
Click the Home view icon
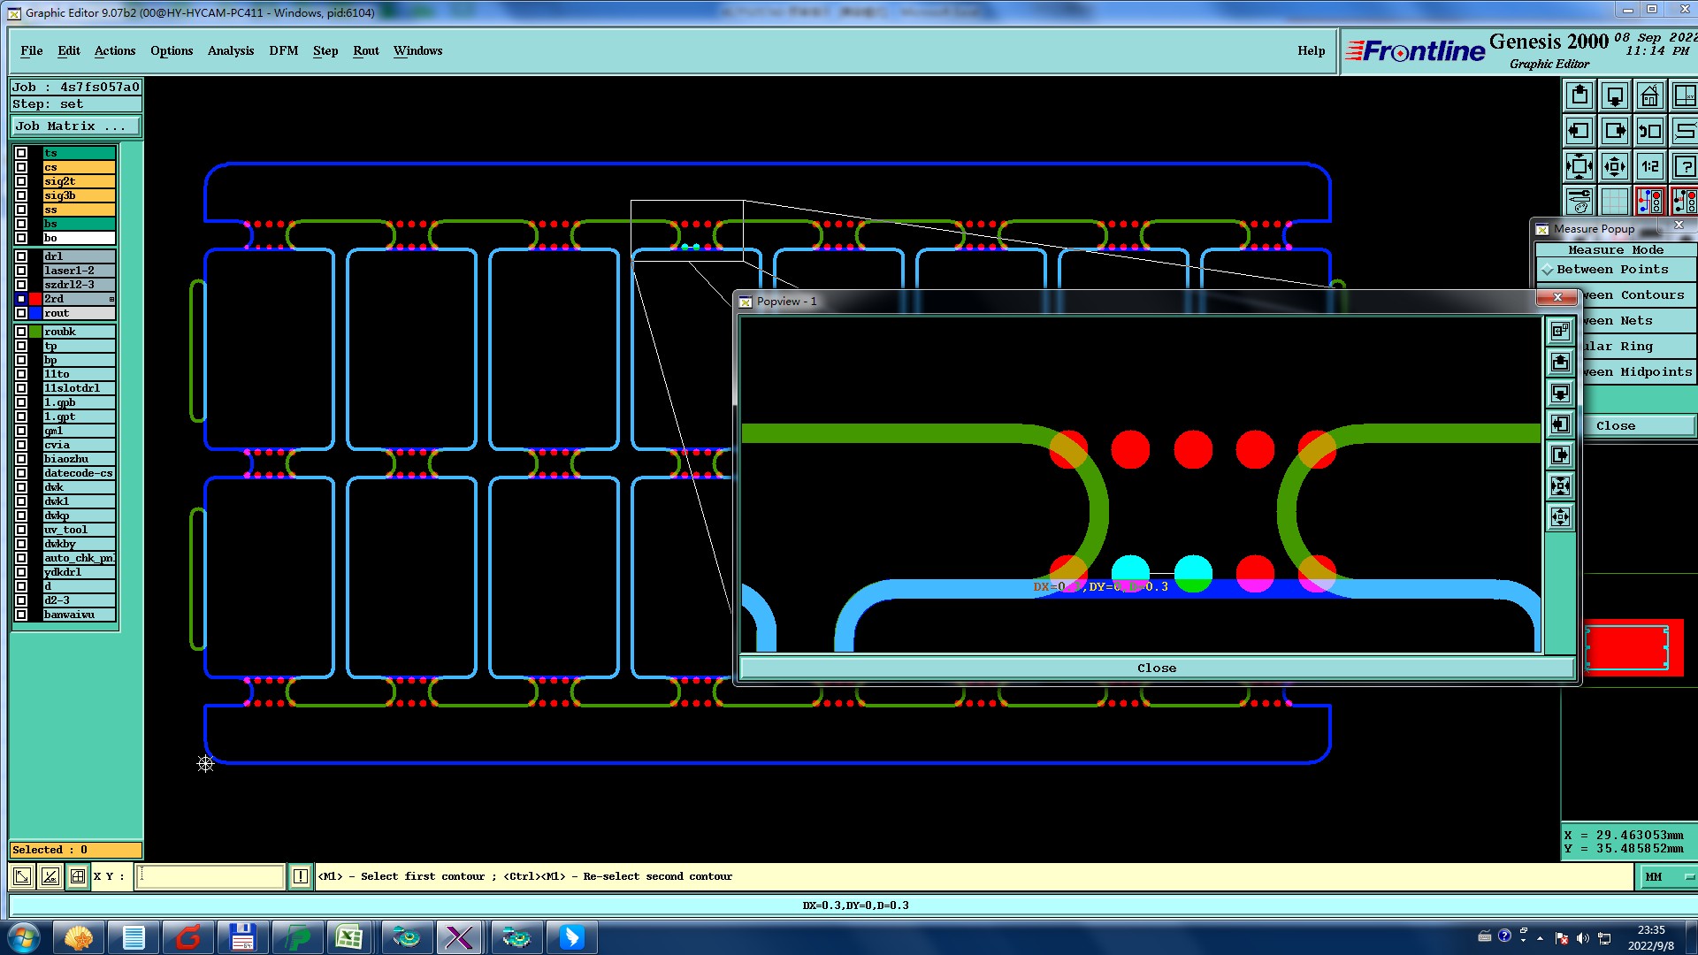coord(1649,95)
